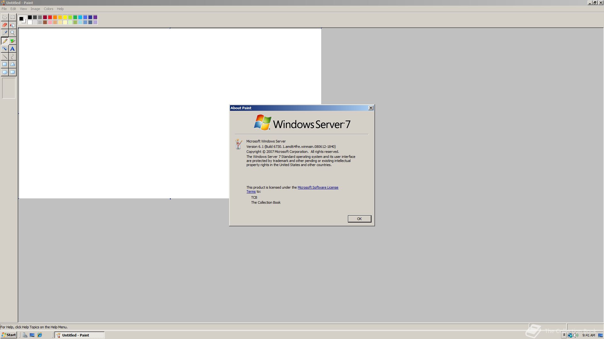The width and height of the screenshot is (604, 339).
Task: Select the Text tool
Action: [13, 49]
